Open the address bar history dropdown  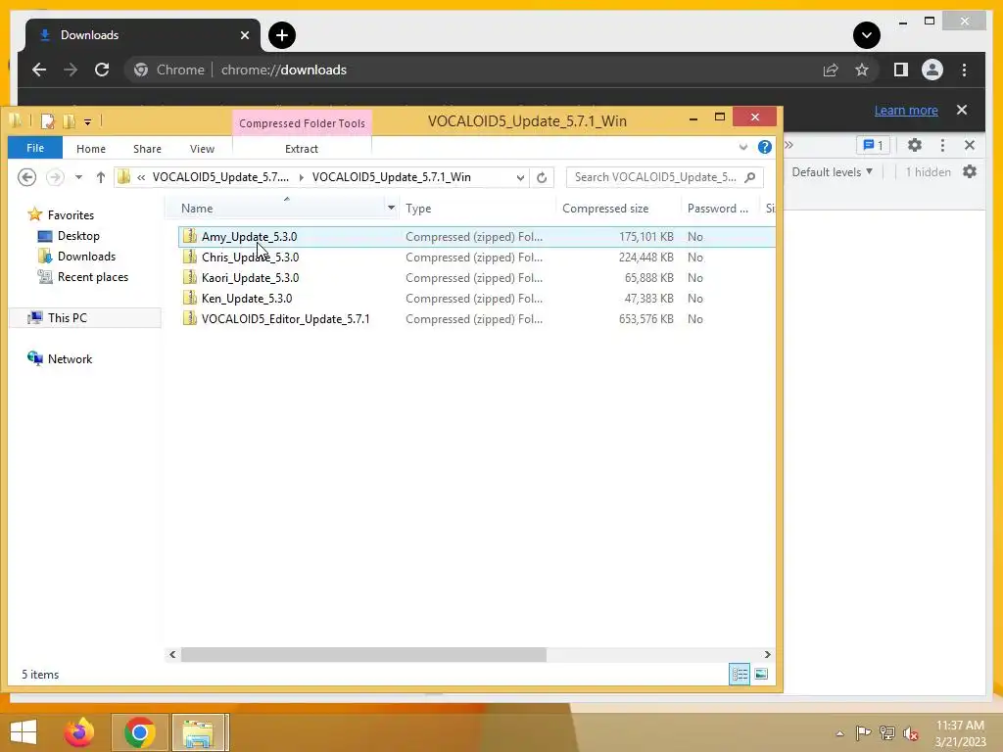coord(521,177)
